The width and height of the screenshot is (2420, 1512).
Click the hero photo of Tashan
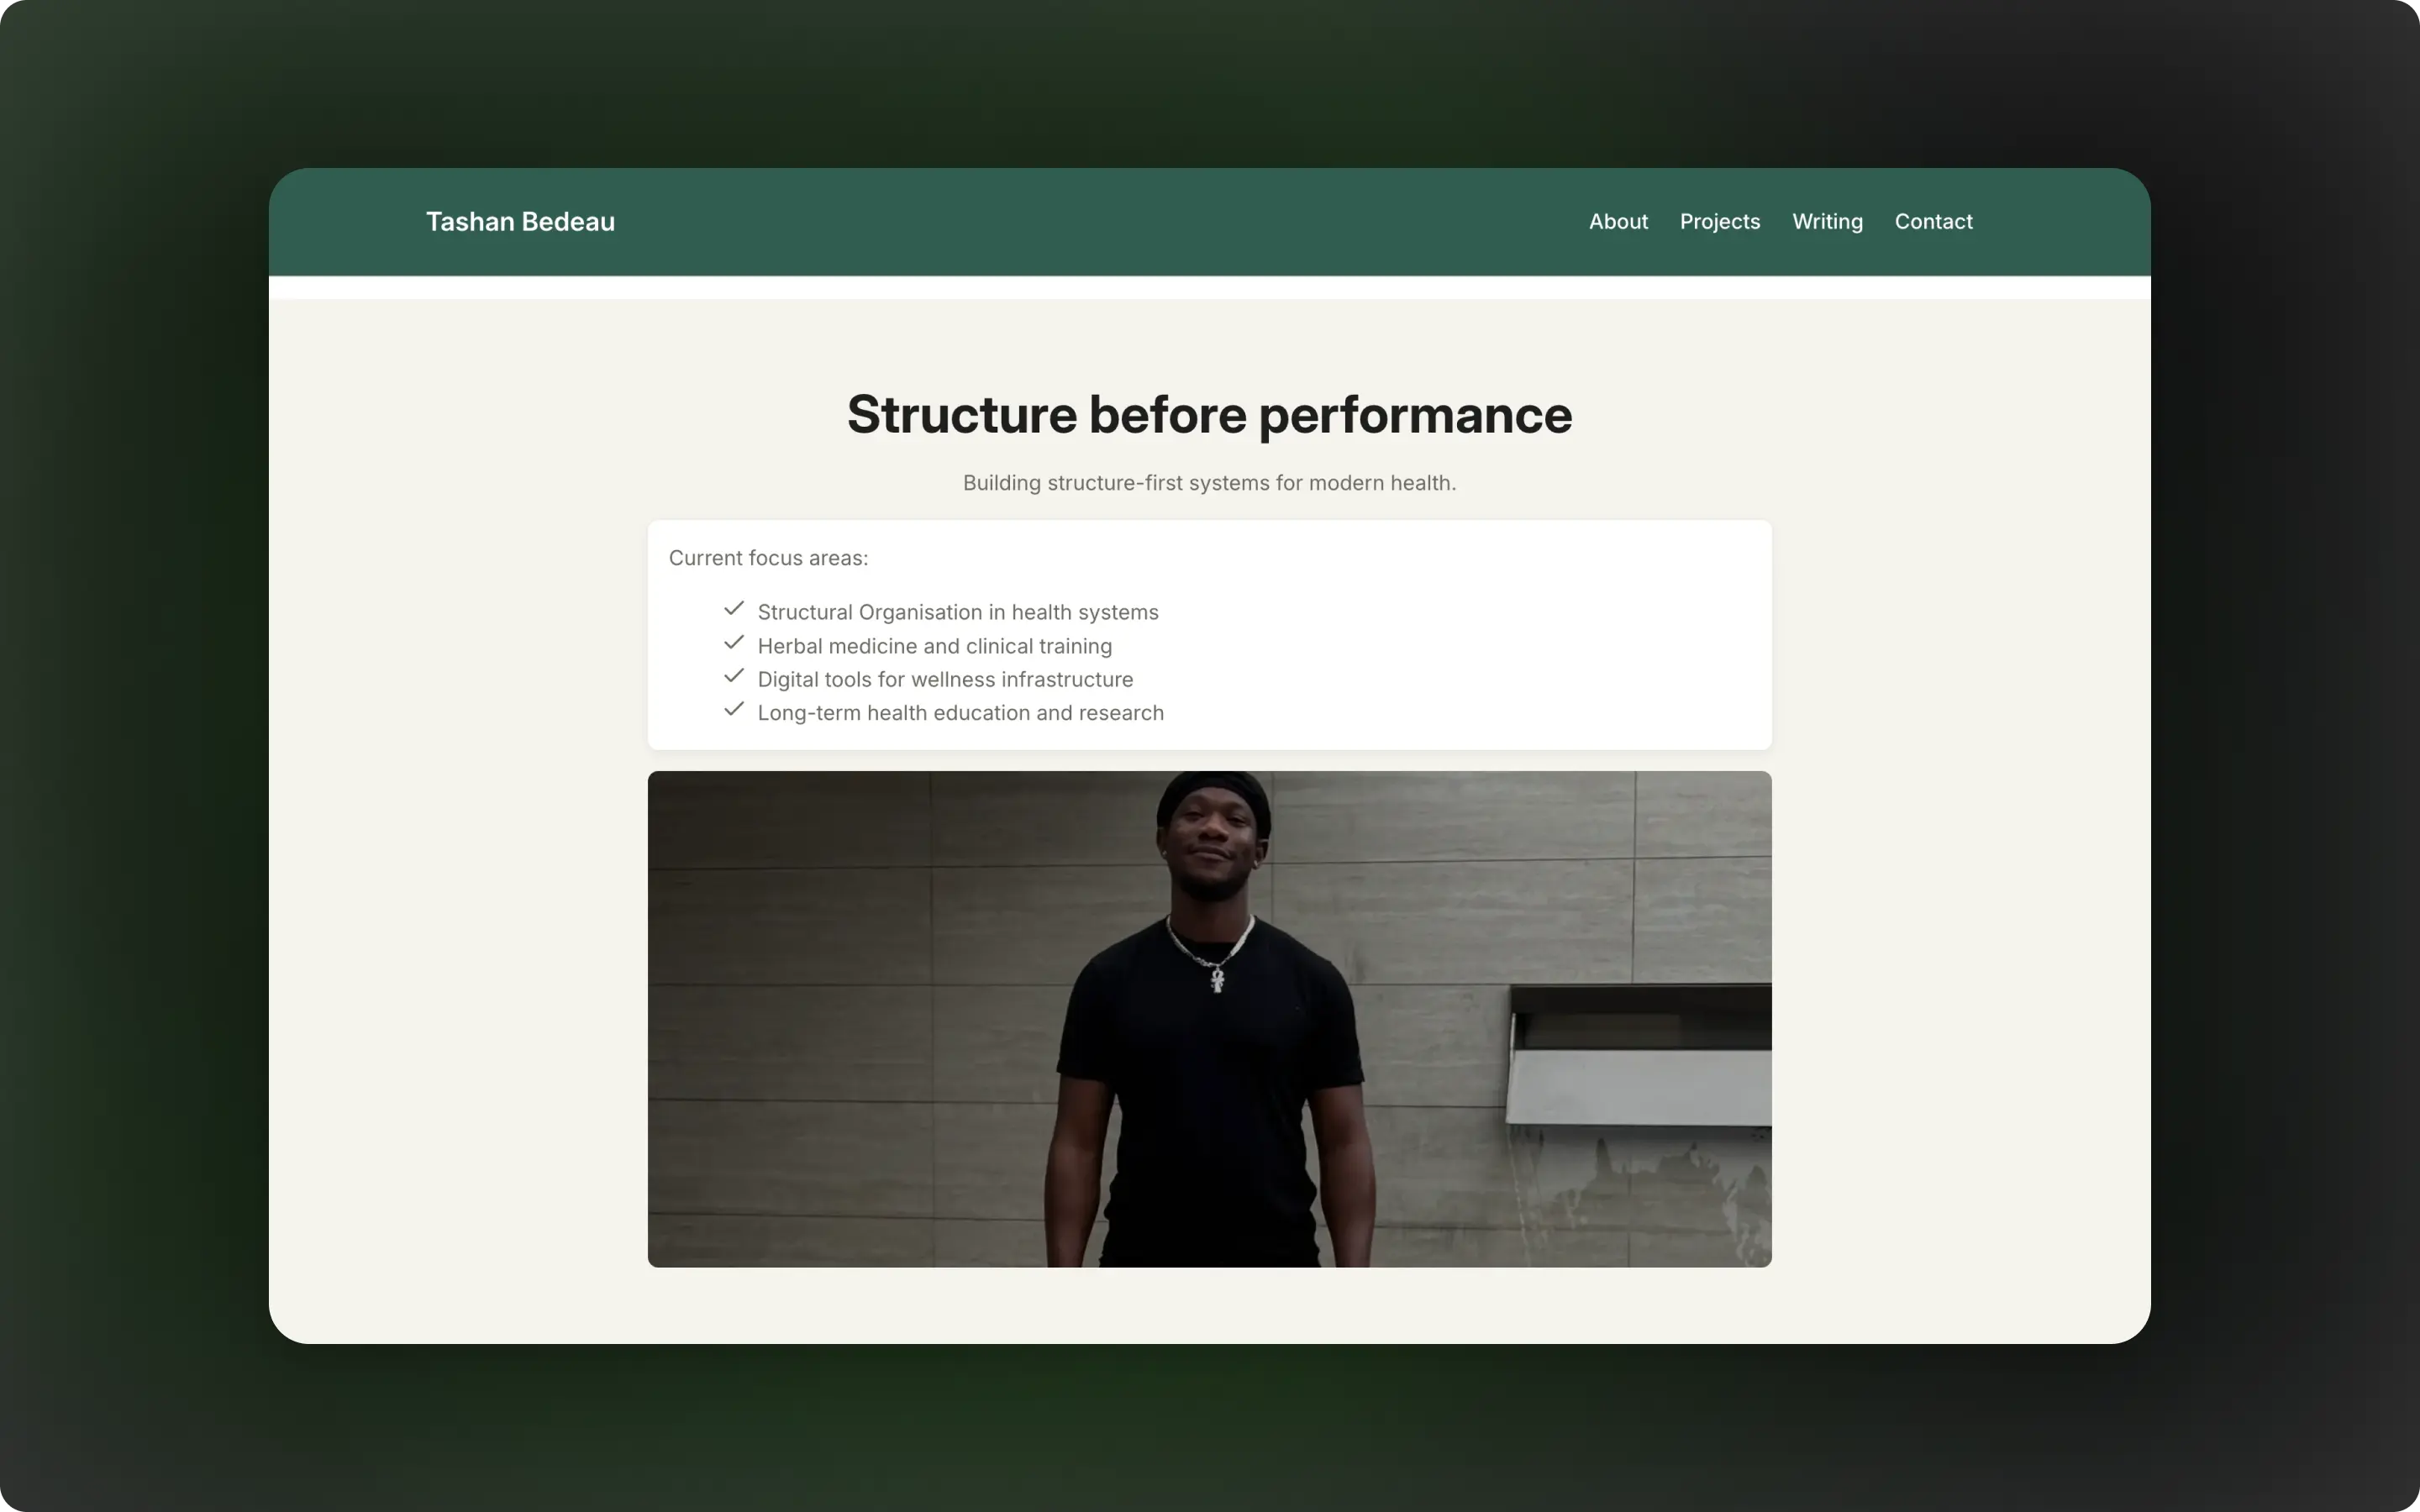tap(1208, 1019)
